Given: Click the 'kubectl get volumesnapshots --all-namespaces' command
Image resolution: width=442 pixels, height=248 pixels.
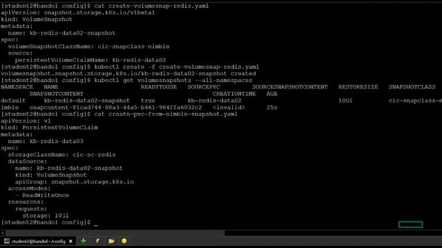Looking at the screenshot, I should click(173, 81).
